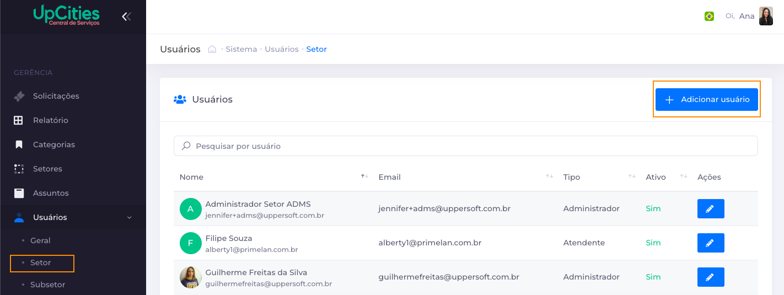Click the magnifier icon in search box
Image resolution: width=784 pixels, height=295 pixels.
click(x=186, y=146)
